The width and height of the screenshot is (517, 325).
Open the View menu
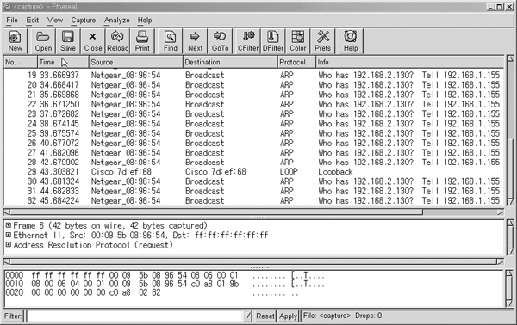click(55, 21)
